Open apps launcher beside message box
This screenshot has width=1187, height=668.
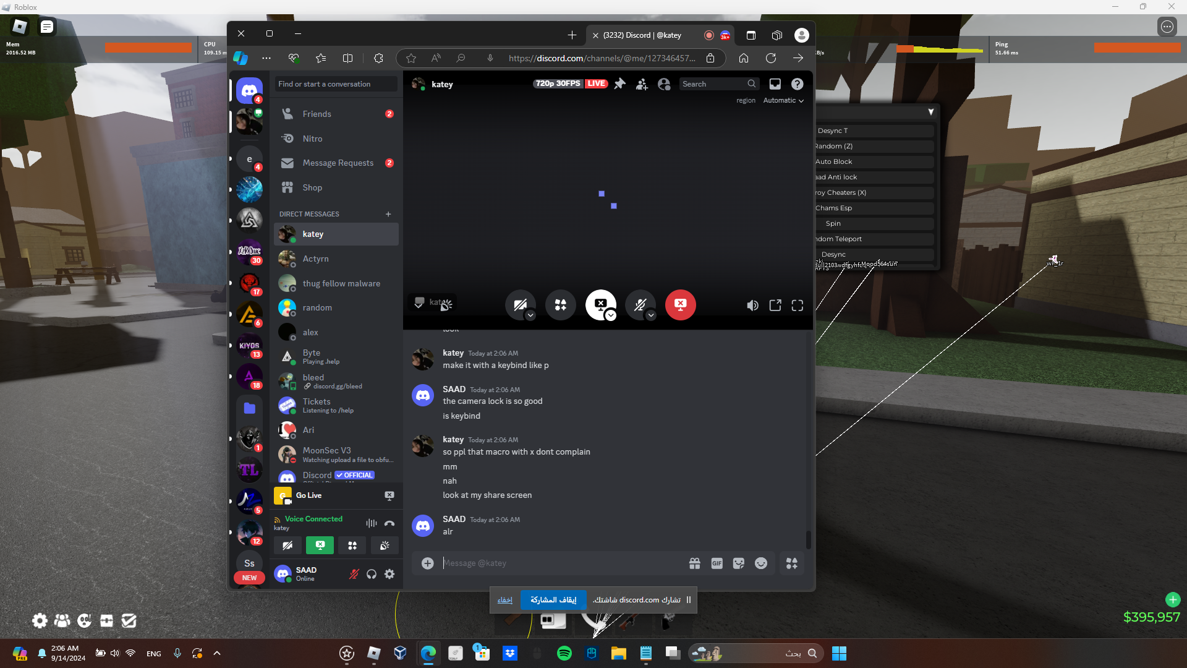click(x=792, y=563)
